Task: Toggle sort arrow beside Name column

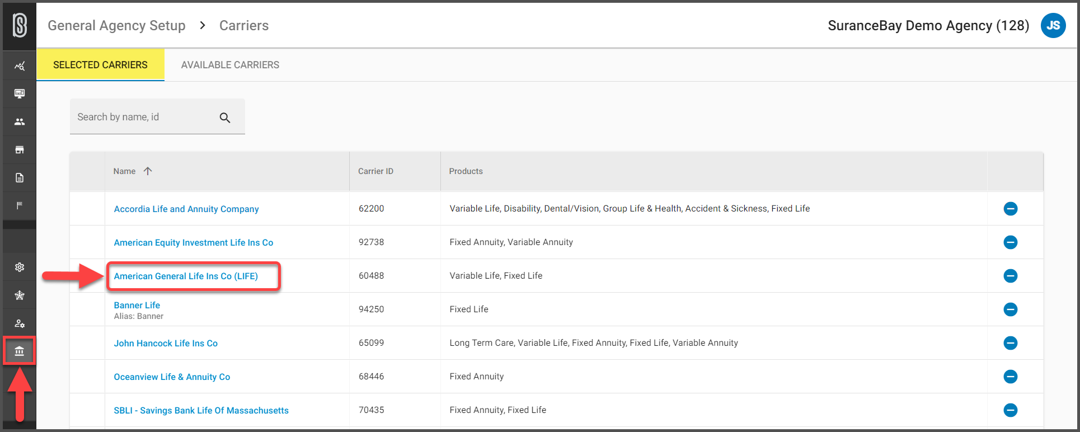Action: 148,171
